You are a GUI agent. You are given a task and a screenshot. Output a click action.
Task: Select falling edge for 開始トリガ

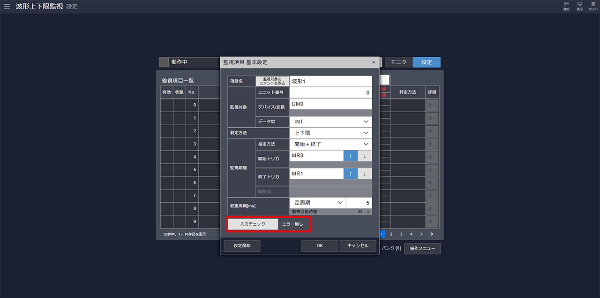click(x=365, y=156)
